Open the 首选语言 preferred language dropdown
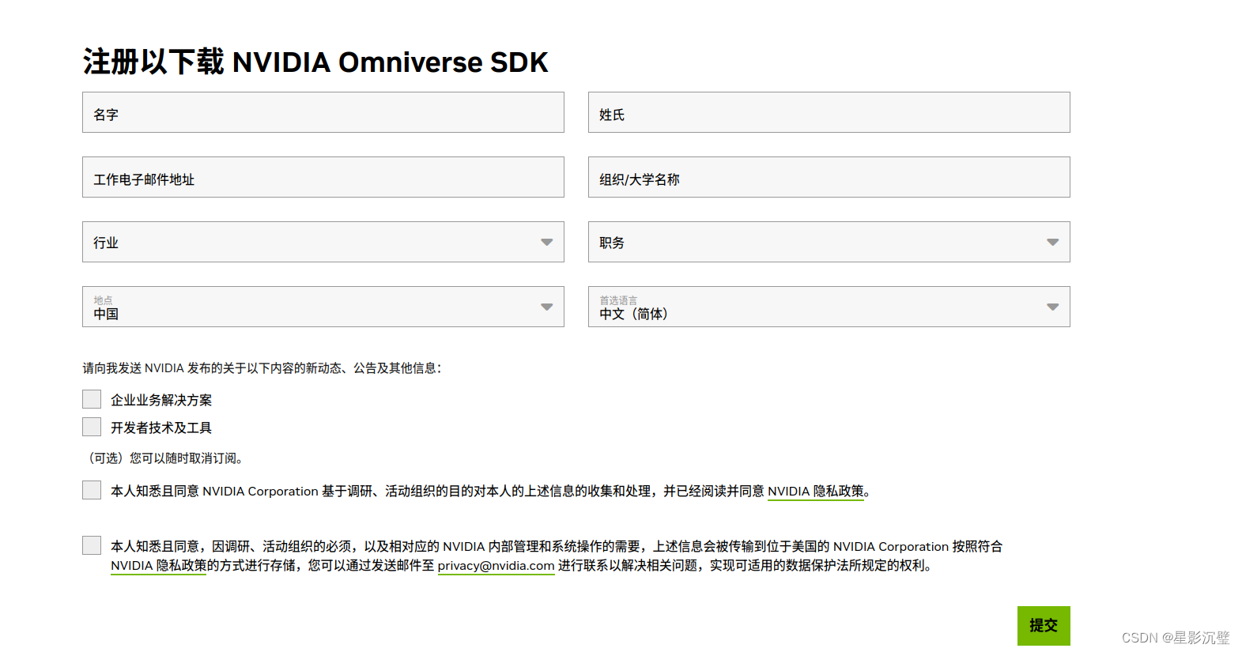Viewport: 1242px width, 652px height. 829,307
